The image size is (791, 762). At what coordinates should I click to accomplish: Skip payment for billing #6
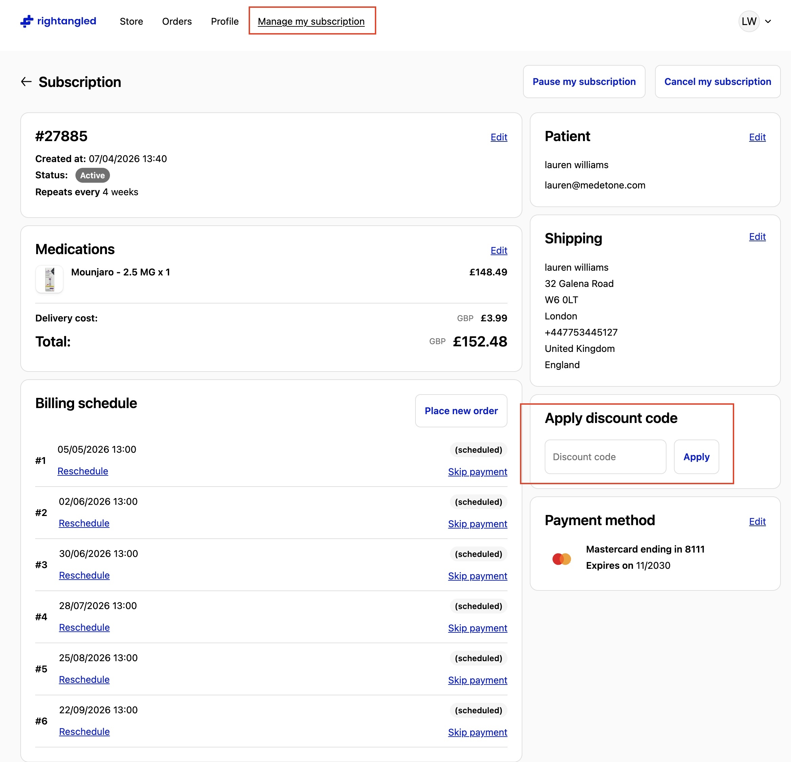[x=477, y=732]
